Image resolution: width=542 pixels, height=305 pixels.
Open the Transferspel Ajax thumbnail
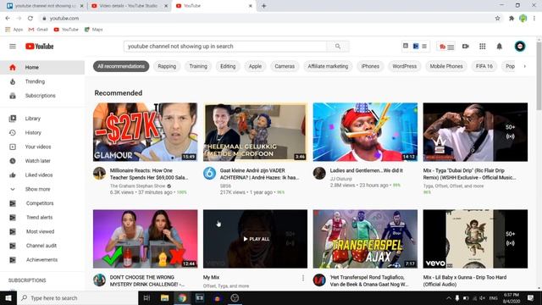(365, 239)
